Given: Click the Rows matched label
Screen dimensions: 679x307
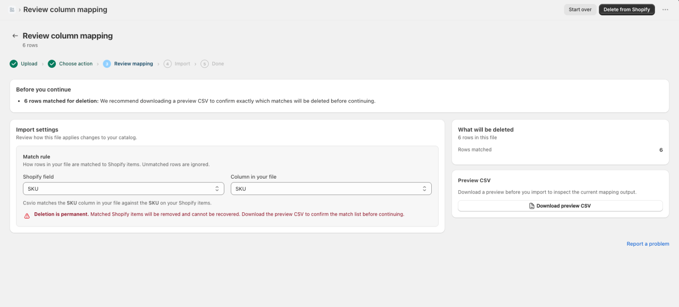Looking at the screenshot, I should [x=475, y=150].
